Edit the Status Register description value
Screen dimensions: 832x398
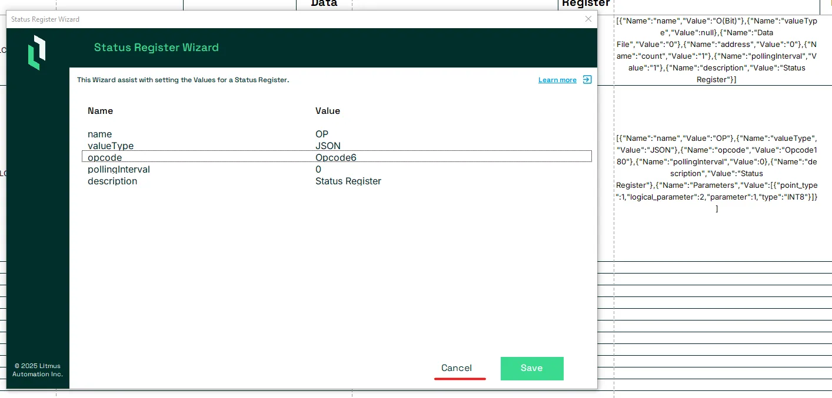click(x=348, y=181)
